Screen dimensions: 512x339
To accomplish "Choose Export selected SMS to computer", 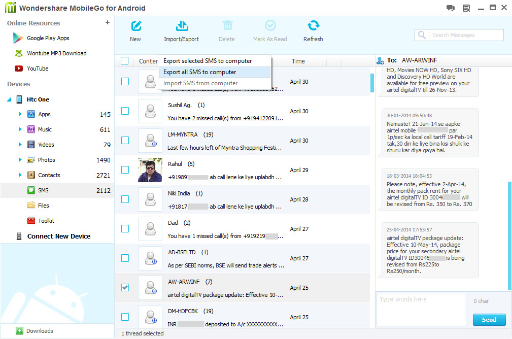I will coord(215,61).
